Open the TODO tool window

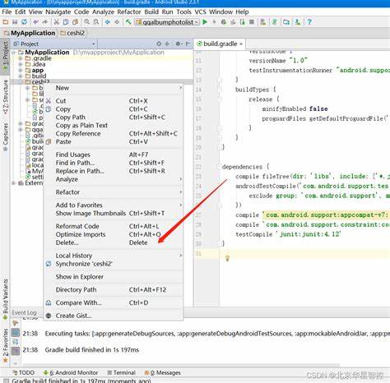pyautogui.click(x=24, y=373)
